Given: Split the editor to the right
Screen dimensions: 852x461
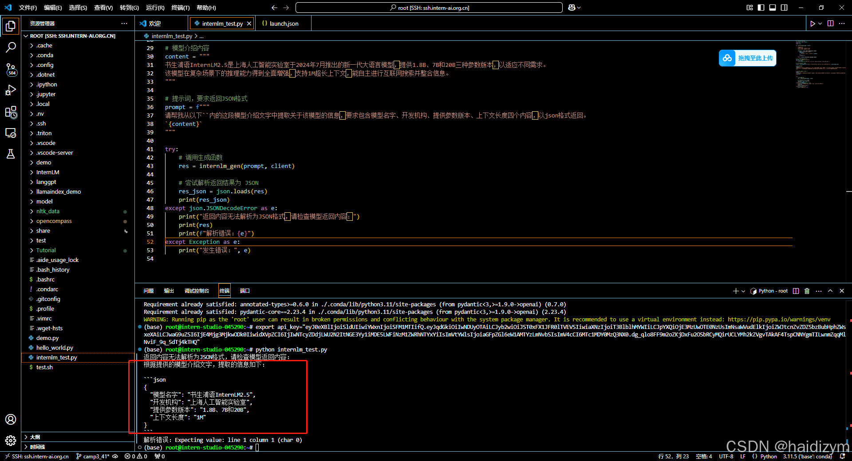Looking at the screenshot, I should pos(831,23).
